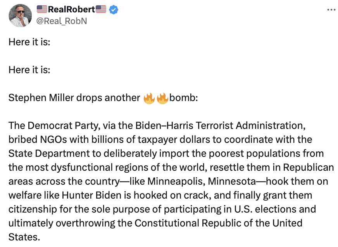Click the second fire emoji next to bomb
338x247 pixels.
pos(162,98)
